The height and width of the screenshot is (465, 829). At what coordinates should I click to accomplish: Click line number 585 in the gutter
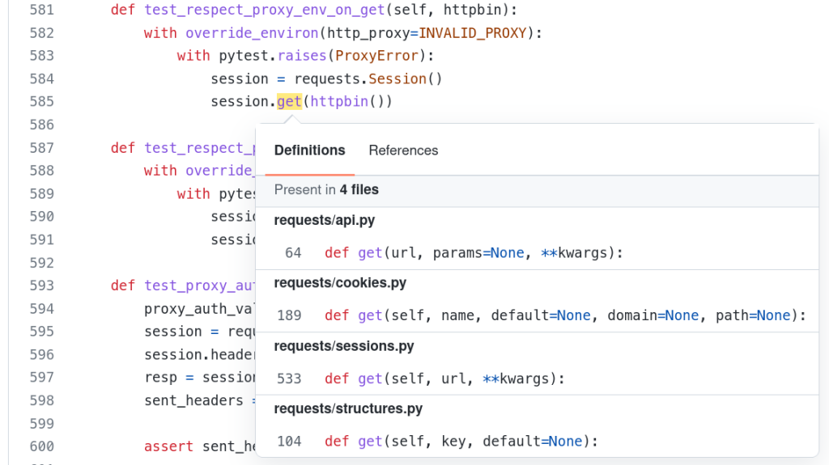tap(40, 102)
